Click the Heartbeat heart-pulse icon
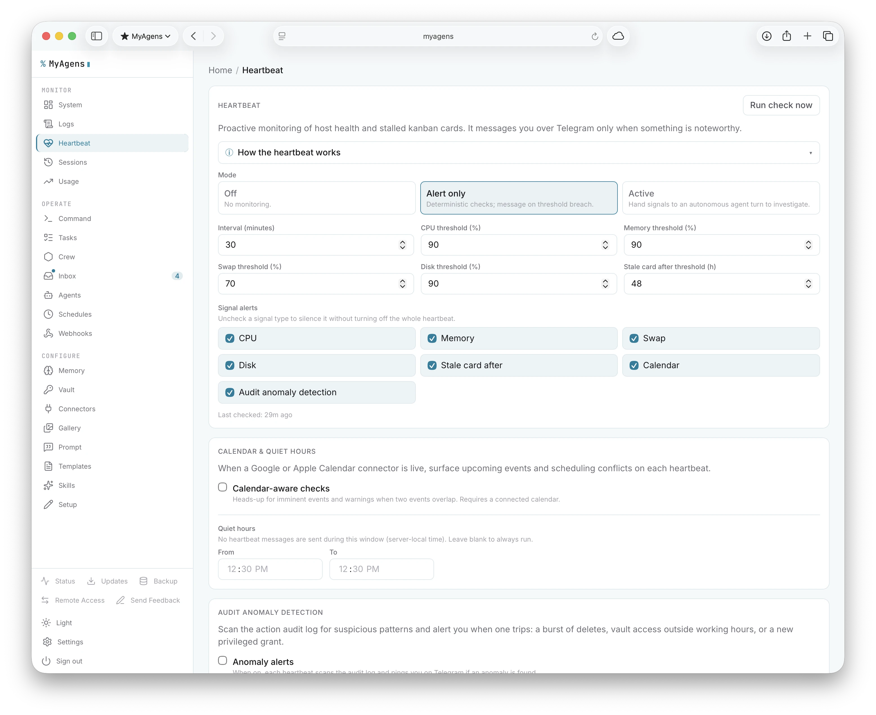876x715 pixels. (x=48, y=143)
